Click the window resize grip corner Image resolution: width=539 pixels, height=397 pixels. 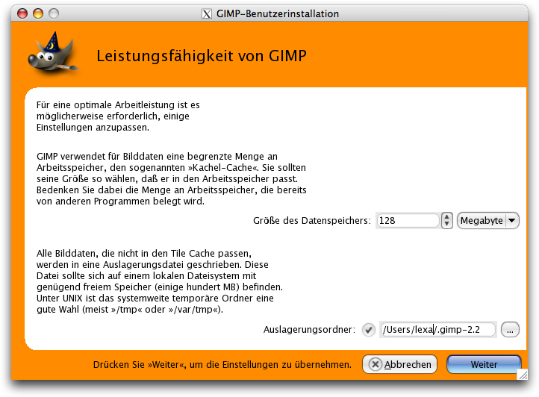click(523, 374)
